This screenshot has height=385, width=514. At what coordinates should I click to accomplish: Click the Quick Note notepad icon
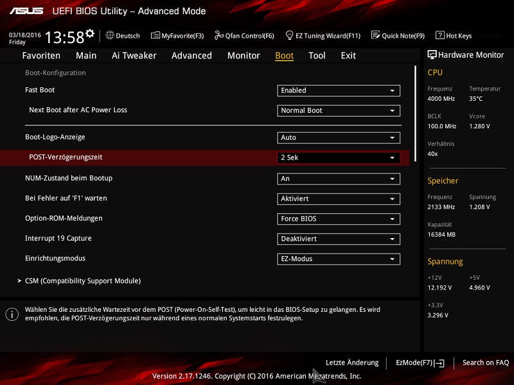coord(376,35)
